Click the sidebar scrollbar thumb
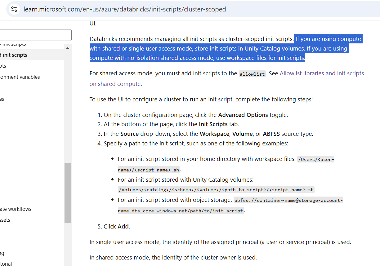This screenshot has height=266, width=380. click(x=68, y=193)
